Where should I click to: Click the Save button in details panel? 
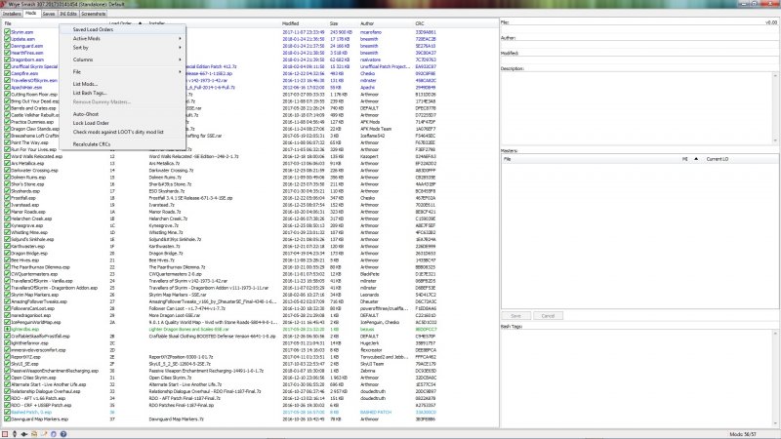coord(515,316)
